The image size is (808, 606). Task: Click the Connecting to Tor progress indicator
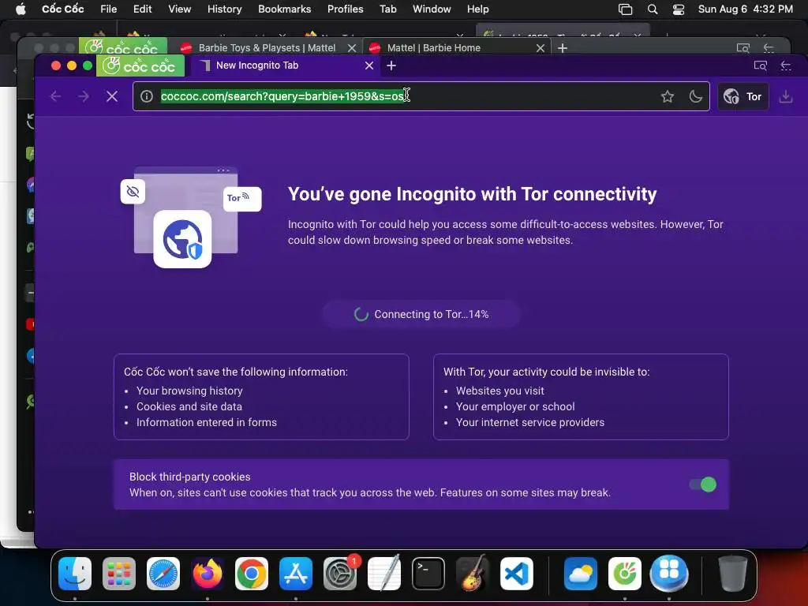tap(421, 314)
